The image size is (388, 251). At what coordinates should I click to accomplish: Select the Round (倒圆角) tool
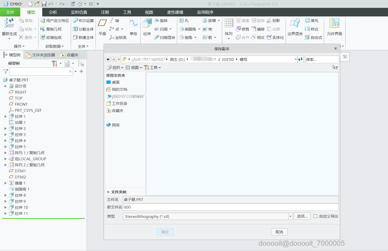[188, 29]
